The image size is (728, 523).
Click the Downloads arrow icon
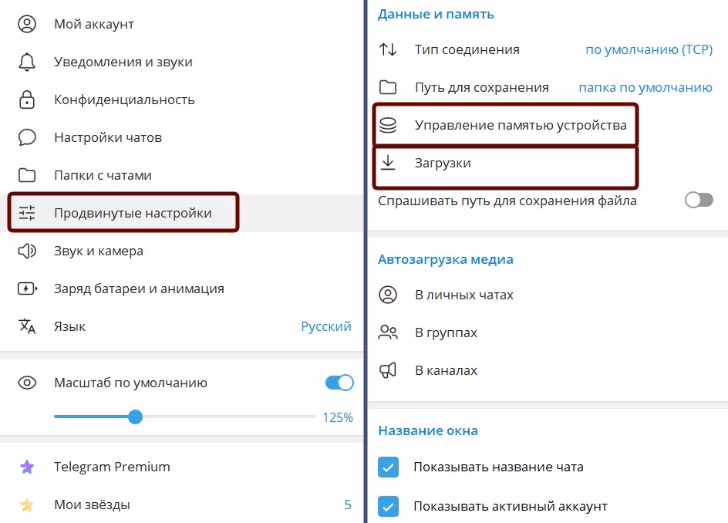(388, 163)
